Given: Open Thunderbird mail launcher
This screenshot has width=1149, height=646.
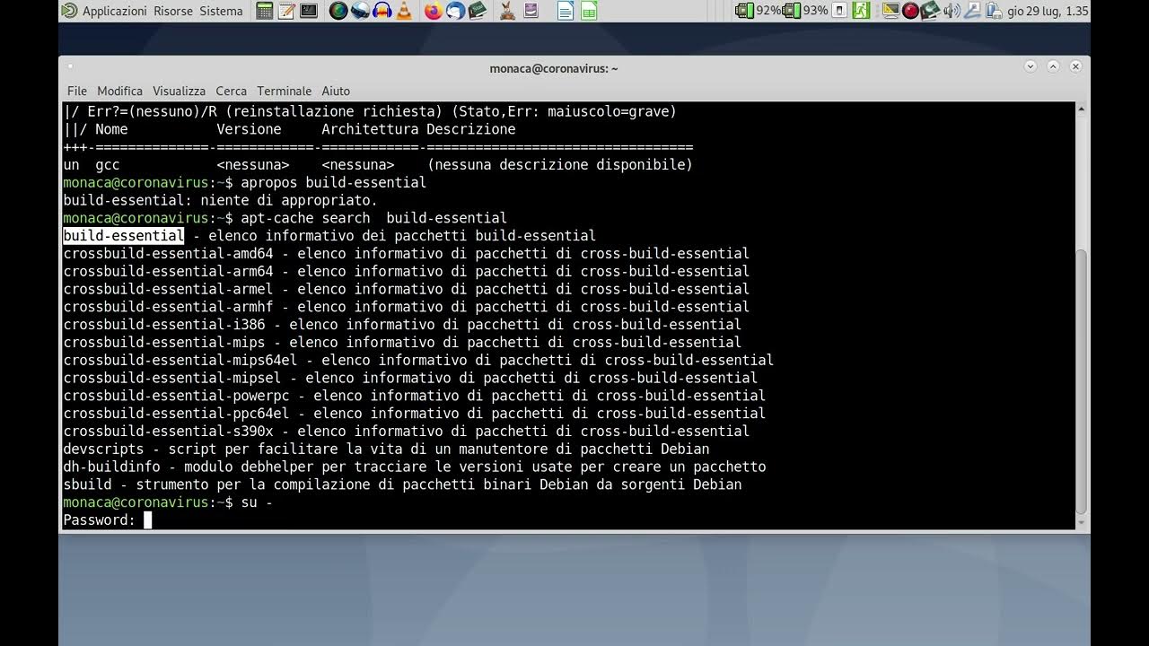Looking at the screenshot, I should (x=455, y=11).
